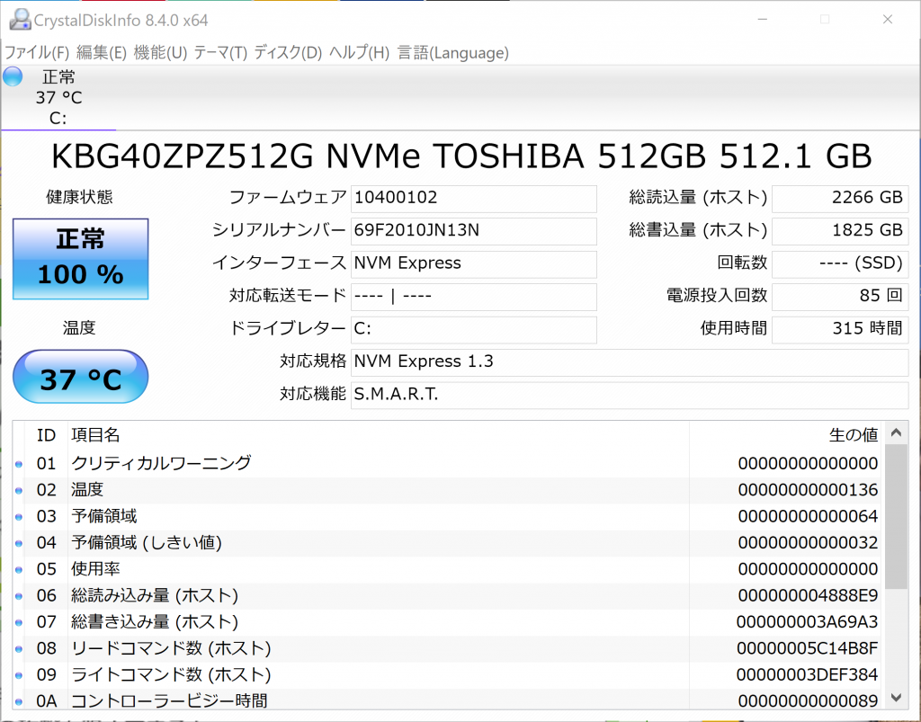
Task: Open the ヘルプ(H) menu
Action: pyautogui.click(x=360, y=53)
